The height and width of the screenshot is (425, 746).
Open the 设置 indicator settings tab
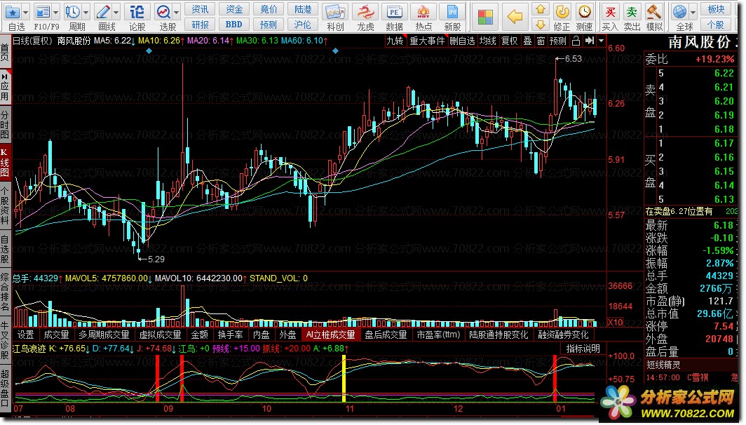26,335
